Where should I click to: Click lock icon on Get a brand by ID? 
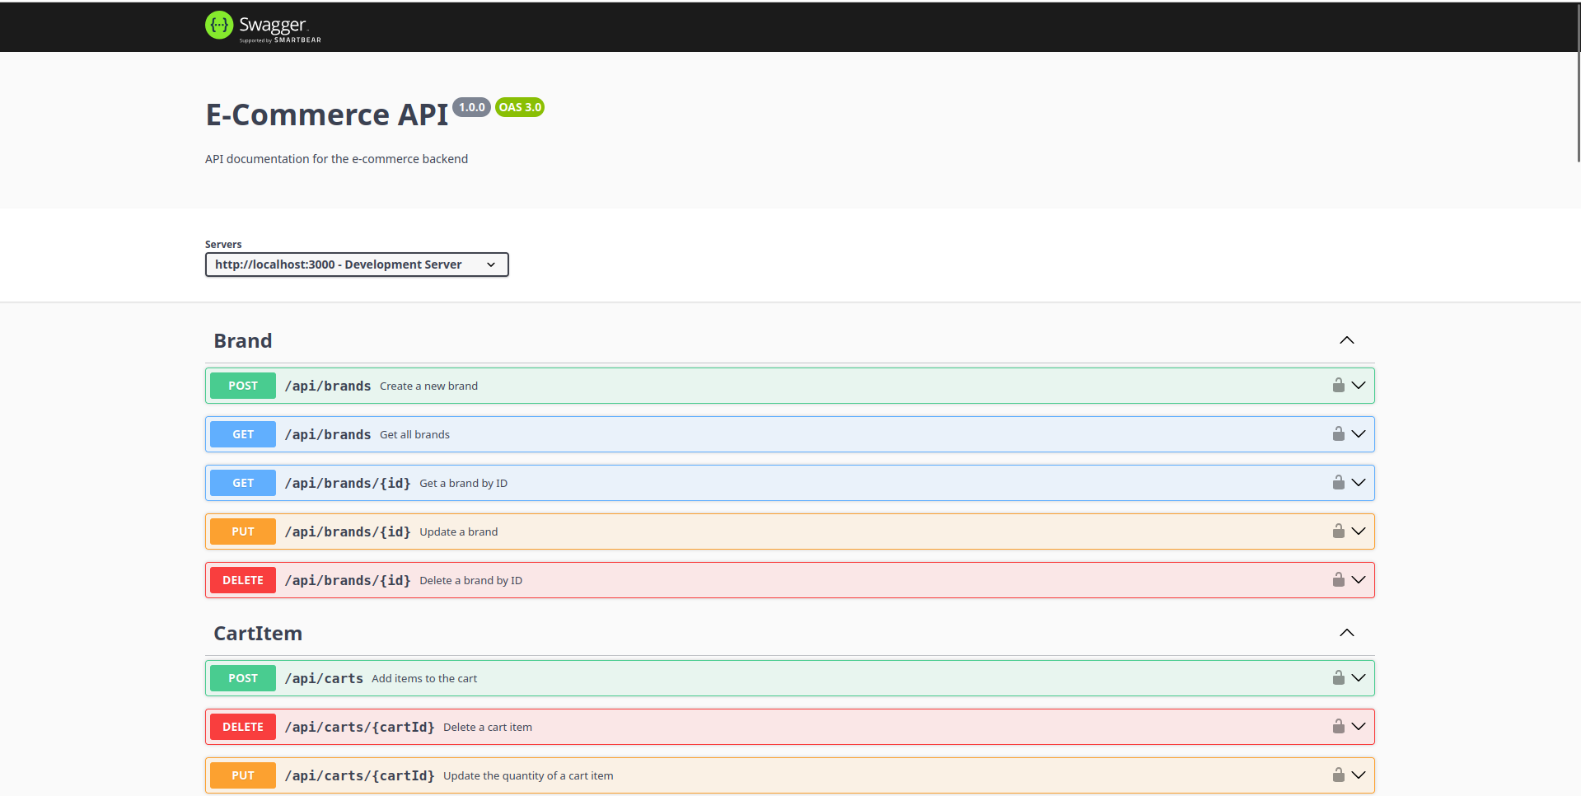[1338, 482]
